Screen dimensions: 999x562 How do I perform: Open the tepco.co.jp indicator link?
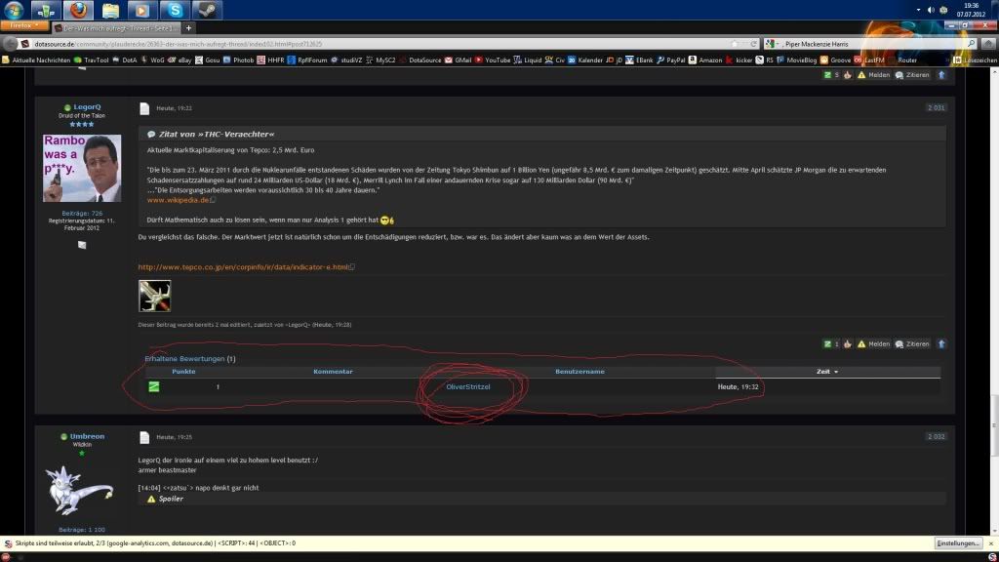point(243,267)
